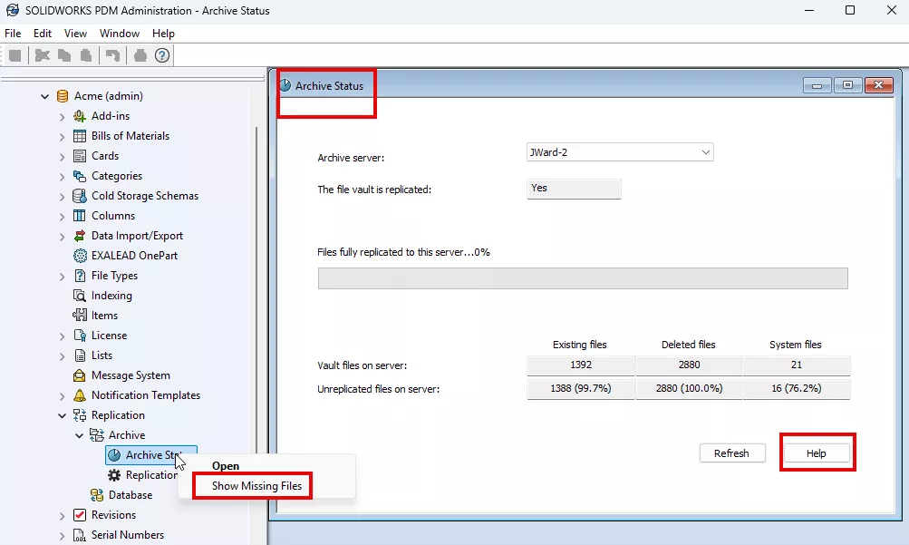Click the Indexing magnifier icon
Viewport: 909px width, 545px height.
[x=80, y=296]
